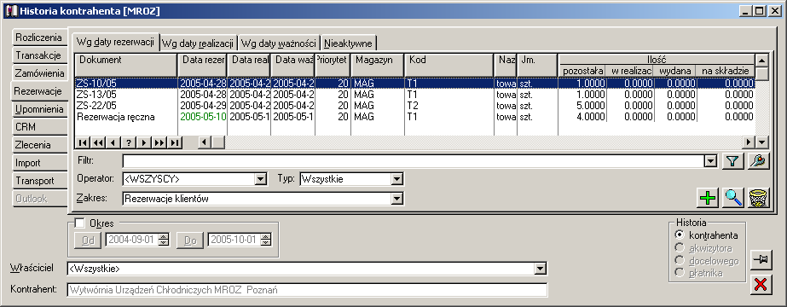Switch to Wg daty ważności tab
Screen dimensions: 787x307
coord(279,43)
